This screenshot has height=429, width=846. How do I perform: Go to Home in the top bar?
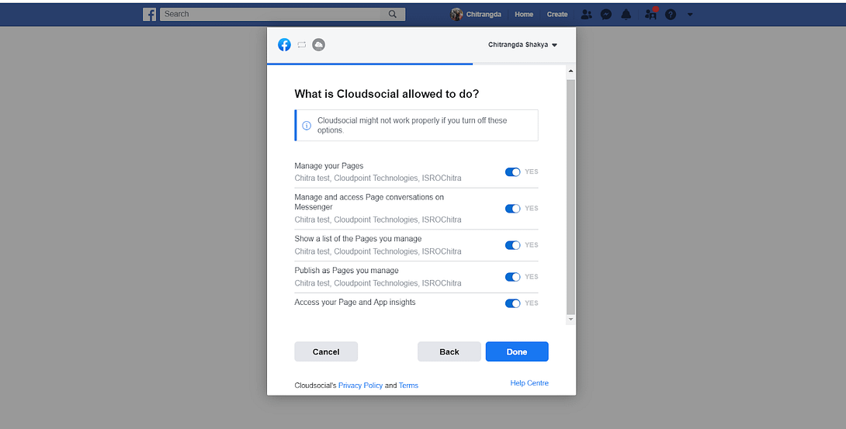click(524, 15)
